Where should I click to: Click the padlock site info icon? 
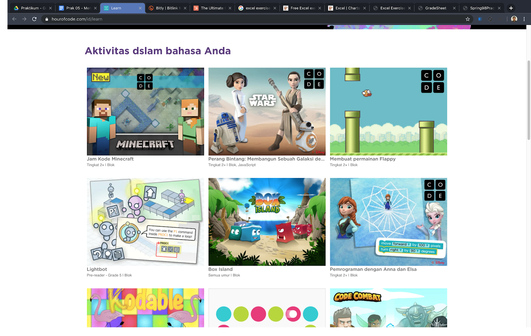(46, 19)
